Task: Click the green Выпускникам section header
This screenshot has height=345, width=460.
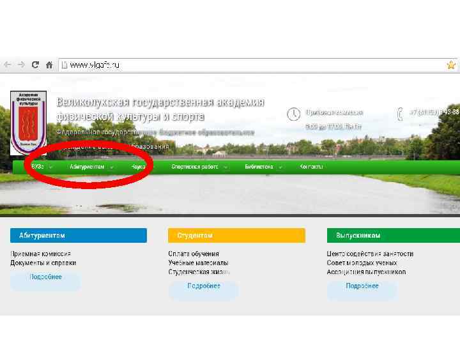Action: [x=394, y=235]
